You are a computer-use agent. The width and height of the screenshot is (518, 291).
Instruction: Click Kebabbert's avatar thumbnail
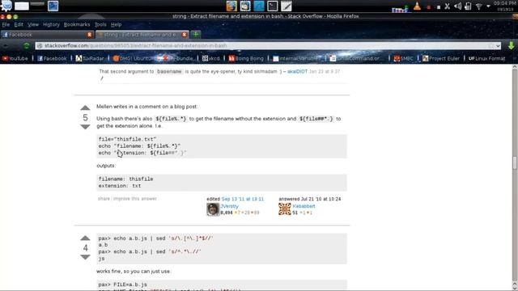point(284,209)
